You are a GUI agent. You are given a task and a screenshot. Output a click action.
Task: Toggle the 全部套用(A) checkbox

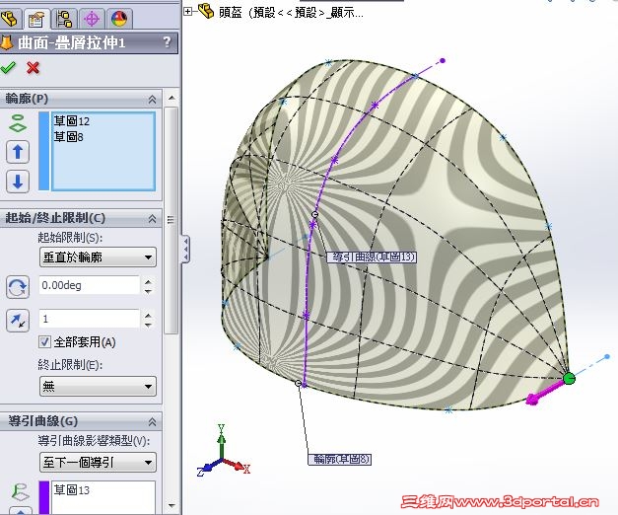pyautogui.click(x=44, y=341)
